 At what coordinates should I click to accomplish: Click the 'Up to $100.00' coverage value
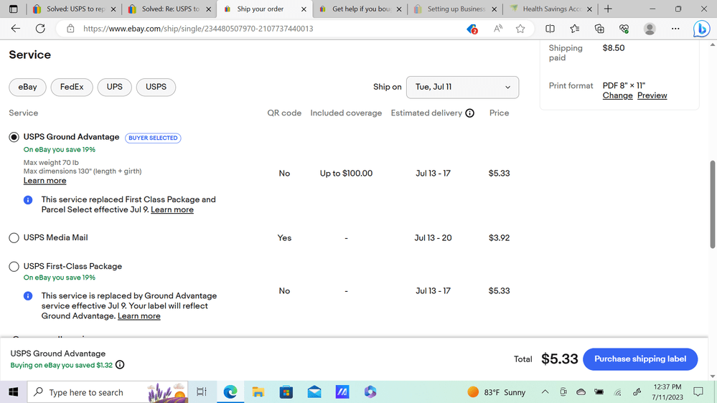[346, 174]
